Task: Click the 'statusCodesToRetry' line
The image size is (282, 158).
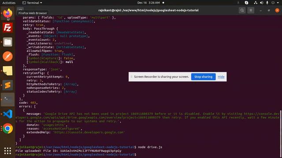Action: pyautogui.click(x=52, y=92)
